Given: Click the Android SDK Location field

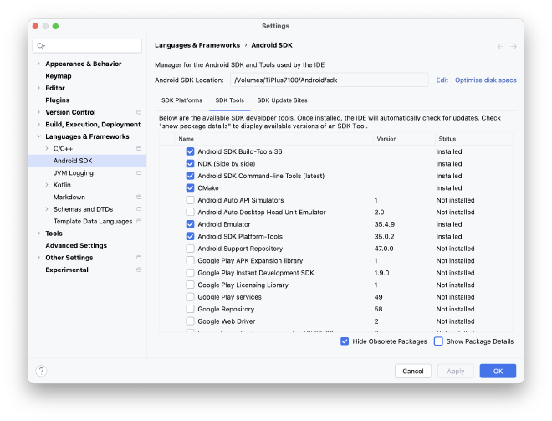Looking at the screenshot, I should point(330,80).
